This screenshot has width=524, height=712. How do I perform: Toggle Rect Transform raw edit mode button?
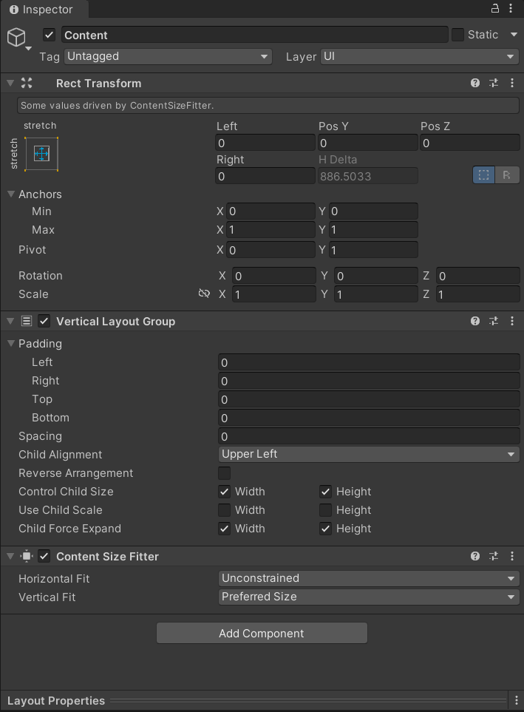pyautogui.click(x=507, y=175)
